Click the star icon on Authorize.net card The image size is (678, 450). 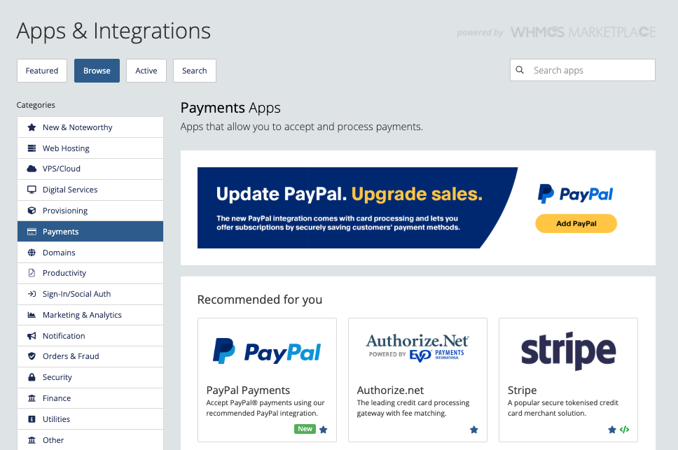[x=474, y=429]
